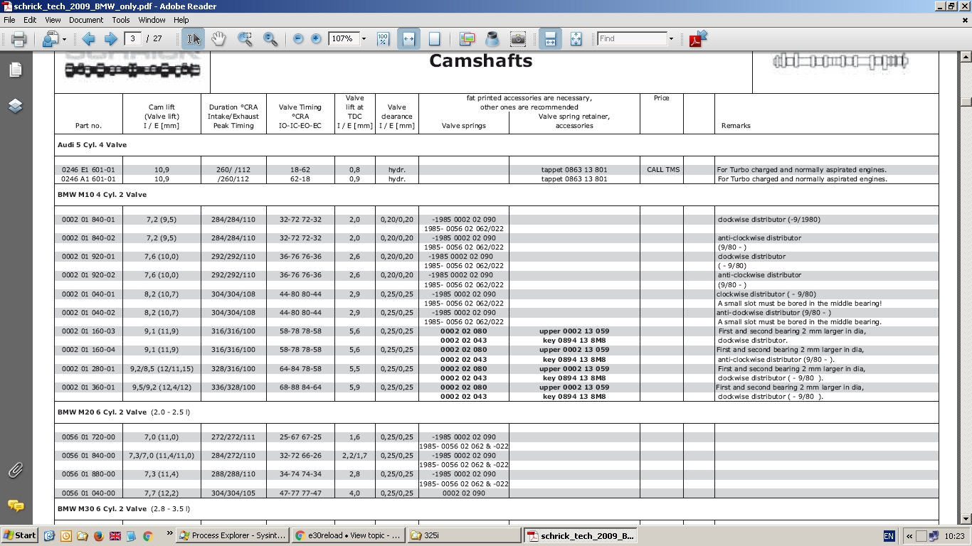
Task: Select part number 0056 01 720-00
Action: tap(88, 437)
